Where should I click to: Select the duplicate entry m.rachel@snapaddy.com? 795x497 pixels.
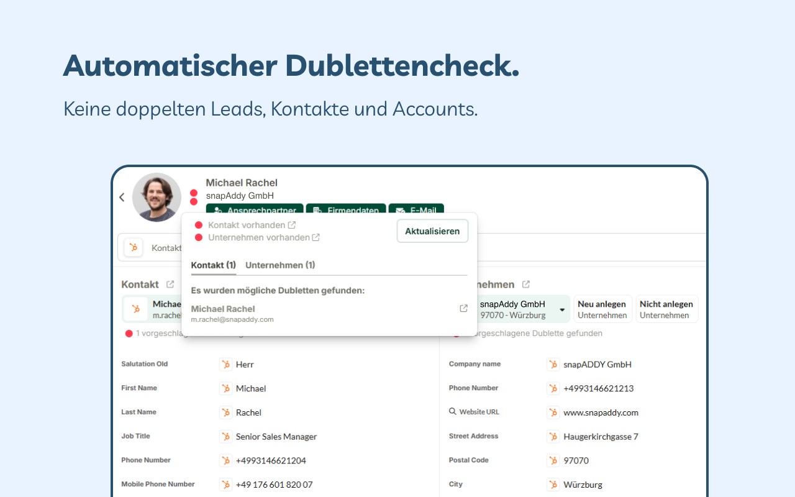tap(232, 319)
